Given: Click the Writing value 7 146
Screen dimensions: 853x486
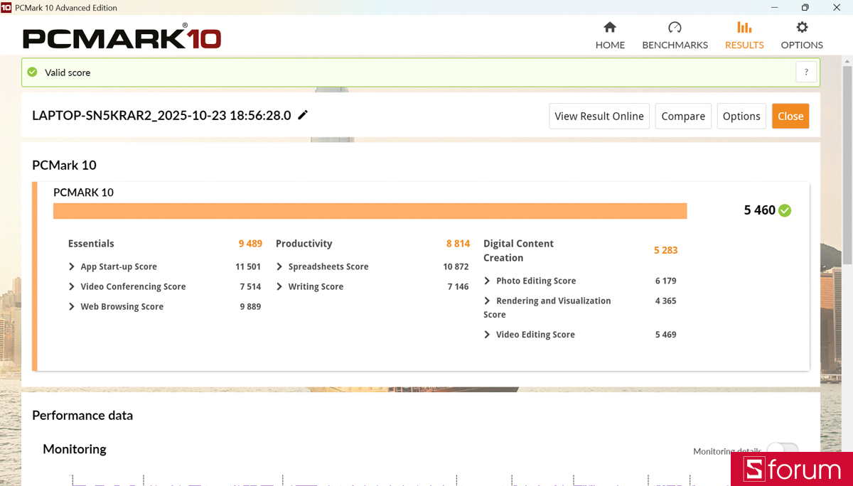Looking at the screenshot, I should pos(458,286).
